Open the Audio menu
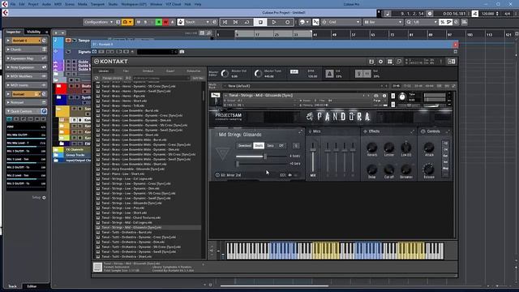 [47, 4]
